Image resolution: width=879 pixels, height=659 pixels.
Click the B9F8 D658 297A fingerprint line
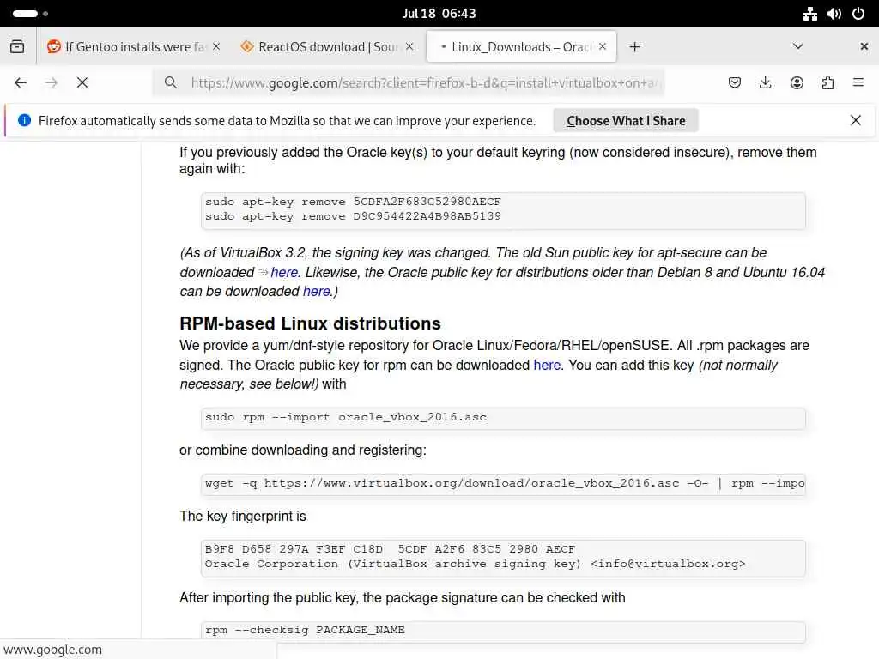tap(391, 549)
